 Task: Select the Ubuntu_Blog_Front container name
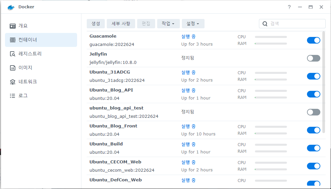tap(113, 126)
